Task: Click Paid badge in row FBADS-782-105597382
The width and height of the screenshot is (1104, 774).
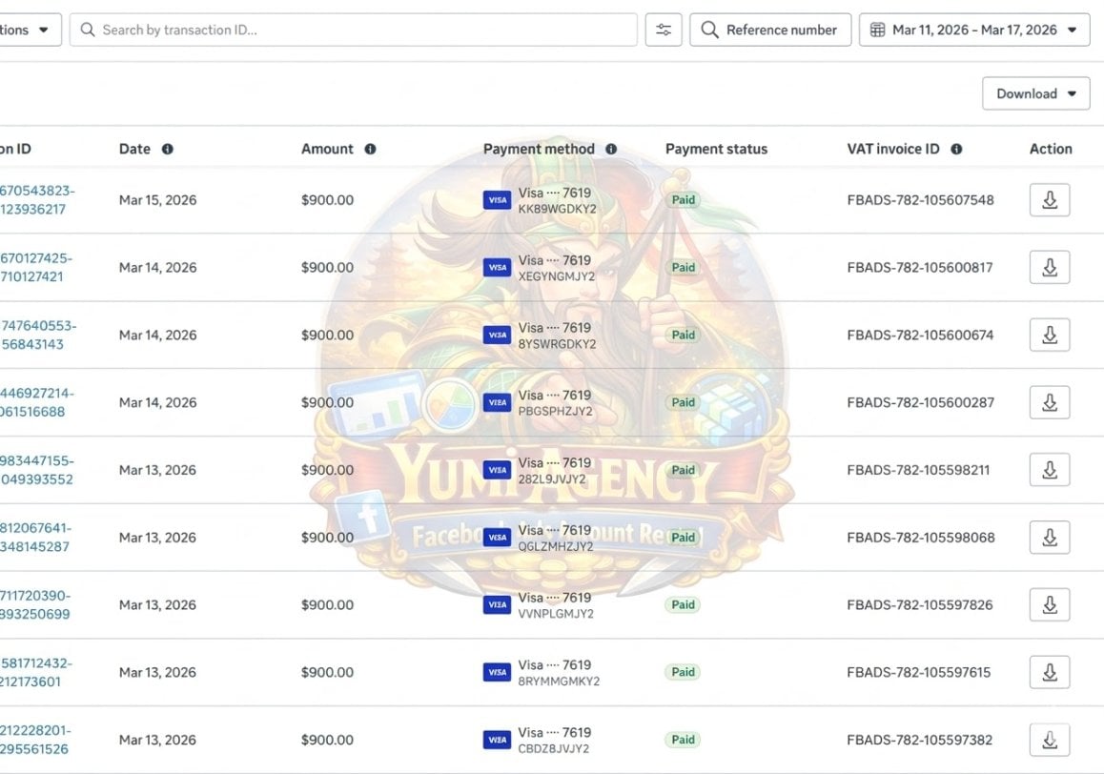Action: tap(683, 740)
